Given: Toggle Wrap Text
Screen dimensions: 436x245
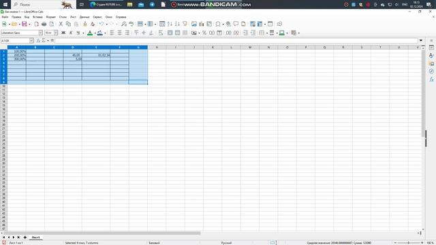Looking at the screenshot, I should click(161, 33).
